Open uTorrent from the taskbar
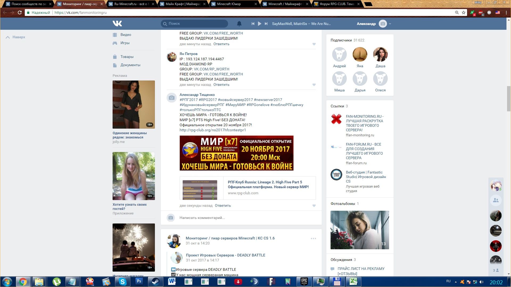The height and width of the screenshot is (287, 511). [x=56, y=282]
